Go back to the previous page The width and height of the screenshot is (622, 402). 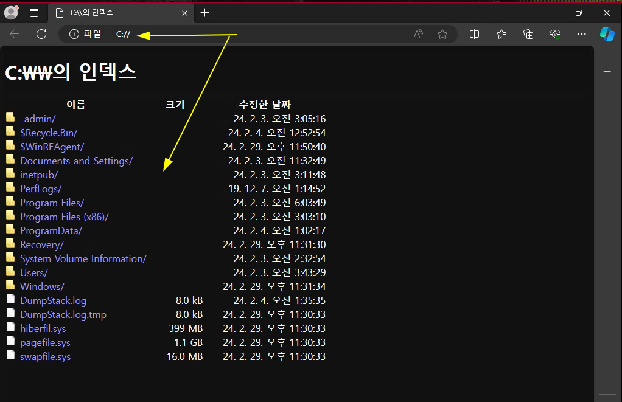[x=15, y=34]
